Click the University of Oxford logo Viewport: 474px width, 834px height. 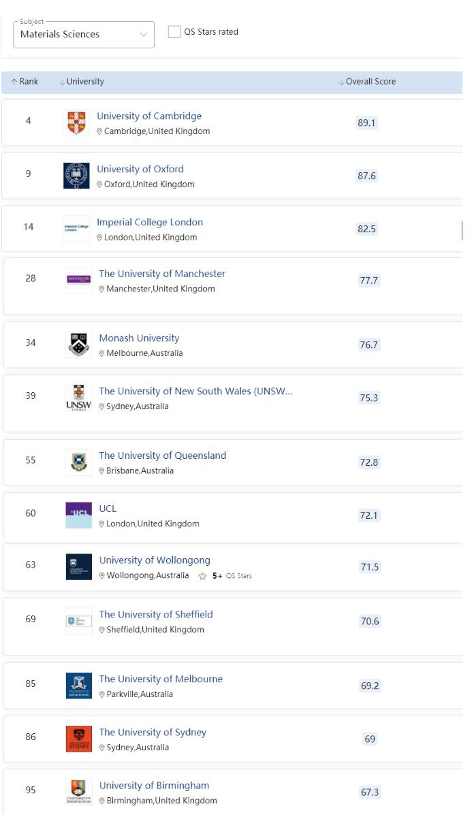[x=76, y=176]
